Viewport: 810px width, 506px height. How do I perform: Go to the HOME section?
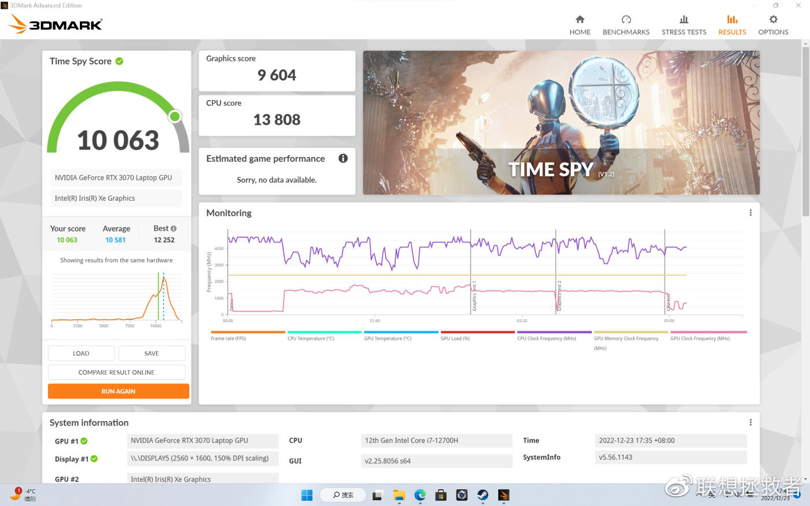tap(580, 25)
